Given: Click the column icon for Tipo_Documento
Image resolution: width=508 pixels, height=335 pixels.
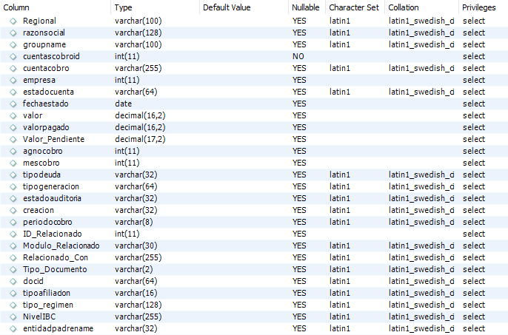Looking at the screenshot, I should pyautogui.click(x=13, y=270).
